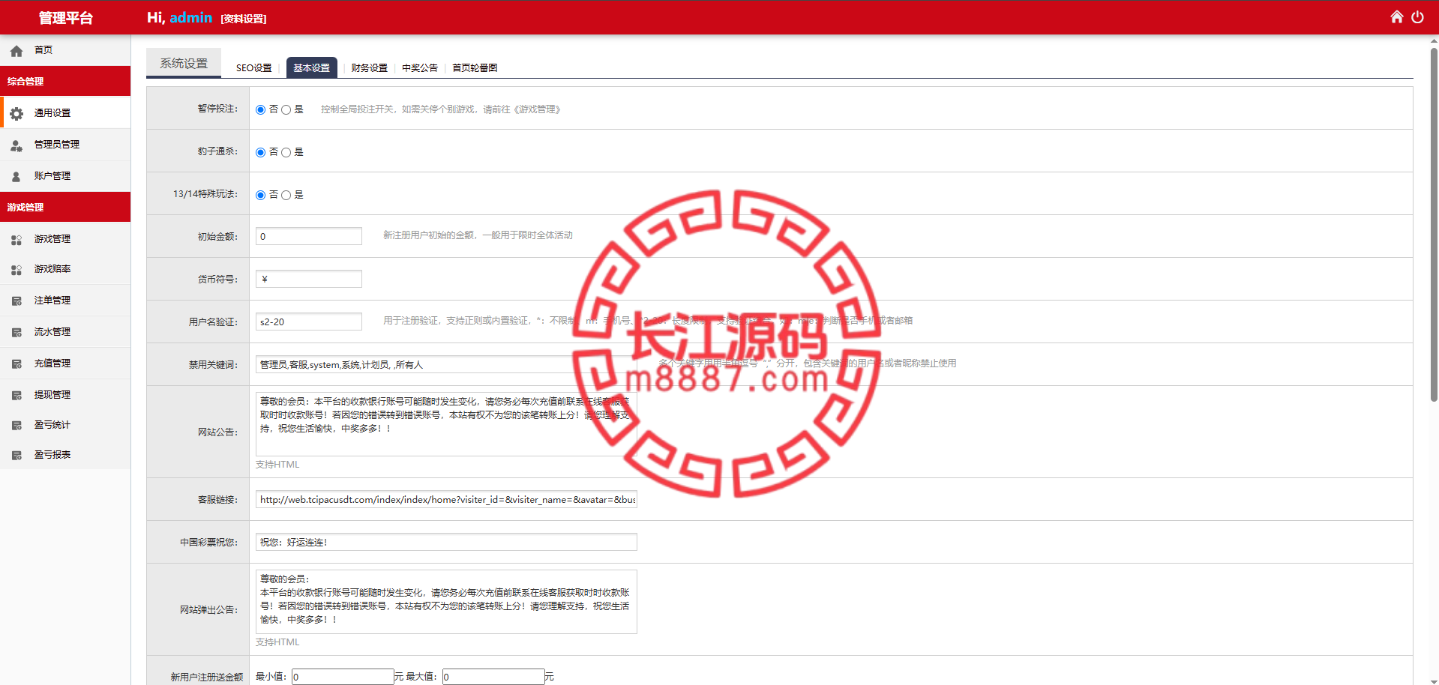
Task: Open 账户管理 in the sidebar
Action: [x=65, y=176]
